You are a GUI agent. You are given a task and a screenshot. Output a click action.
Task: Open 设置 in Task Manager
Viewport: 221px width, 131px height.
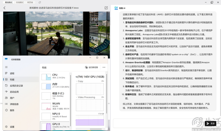pos(21,127)
